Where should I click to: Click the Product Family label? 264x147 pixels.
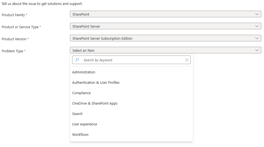tap(13, 15)
